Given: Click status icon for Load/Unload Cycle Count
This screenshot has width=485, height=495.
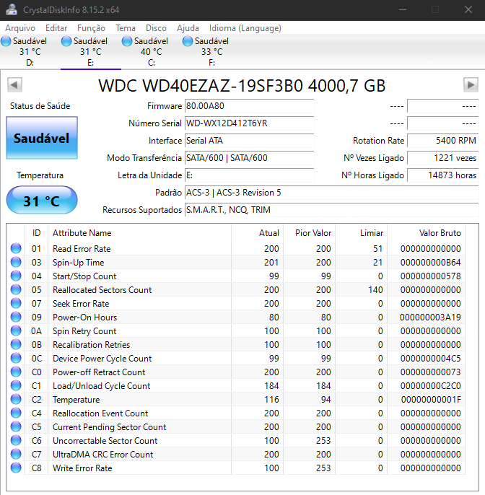Looking at the screenshot, I should 16,385.
